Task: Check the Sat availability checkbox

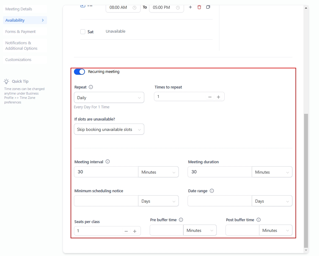Action: click(83, 32)
